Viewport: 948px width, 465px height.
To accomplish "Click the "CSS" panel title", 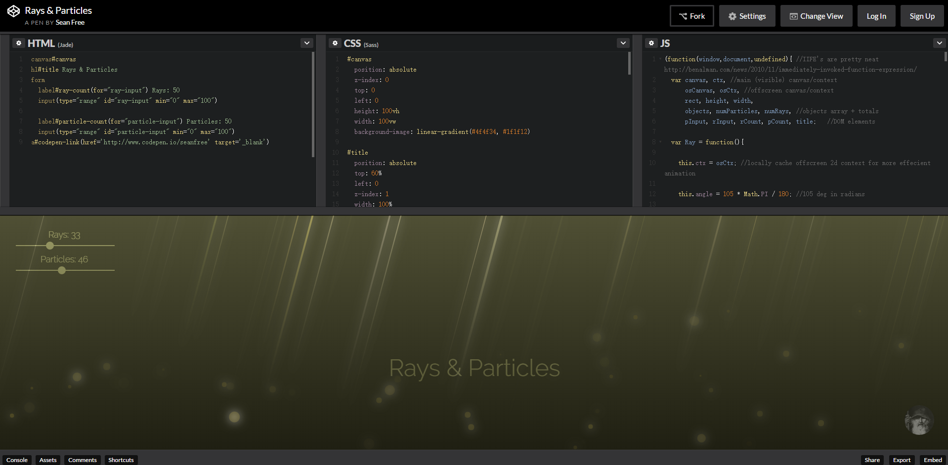I will coord(352,43).
